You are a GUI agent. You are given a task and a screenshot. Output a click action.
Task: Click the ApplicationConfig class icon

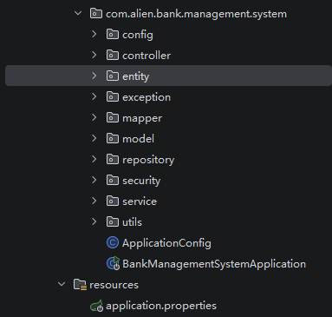(113, 242)
